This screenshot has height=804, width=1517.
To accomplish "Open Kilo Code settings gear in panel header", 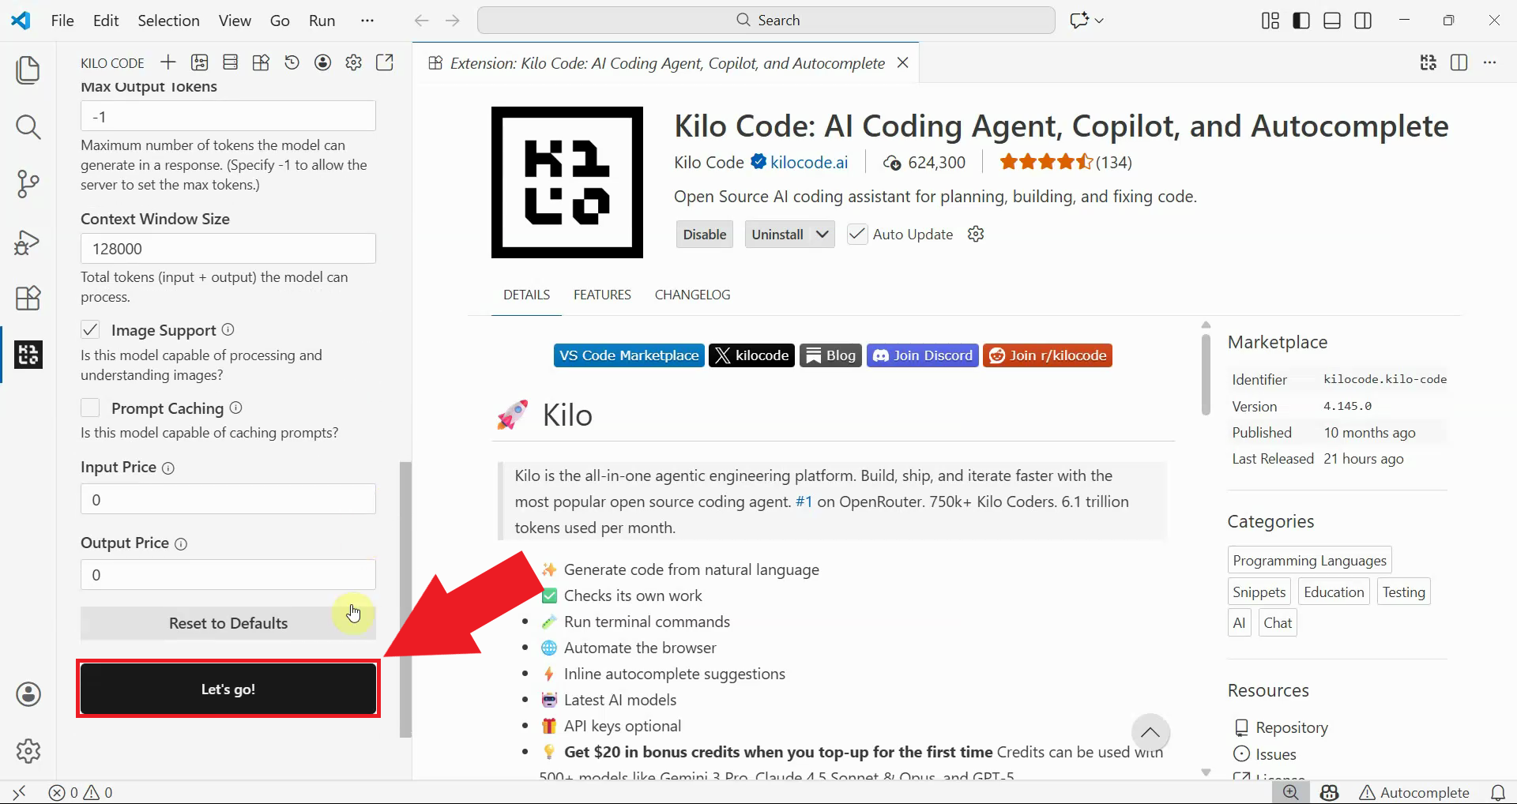I will (x=353, y=63).
